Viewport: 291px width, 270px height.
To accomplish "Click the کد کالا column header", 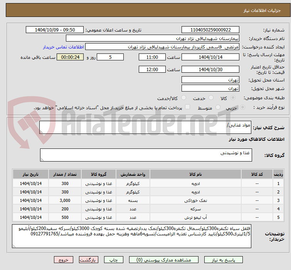I will [257, 174].
